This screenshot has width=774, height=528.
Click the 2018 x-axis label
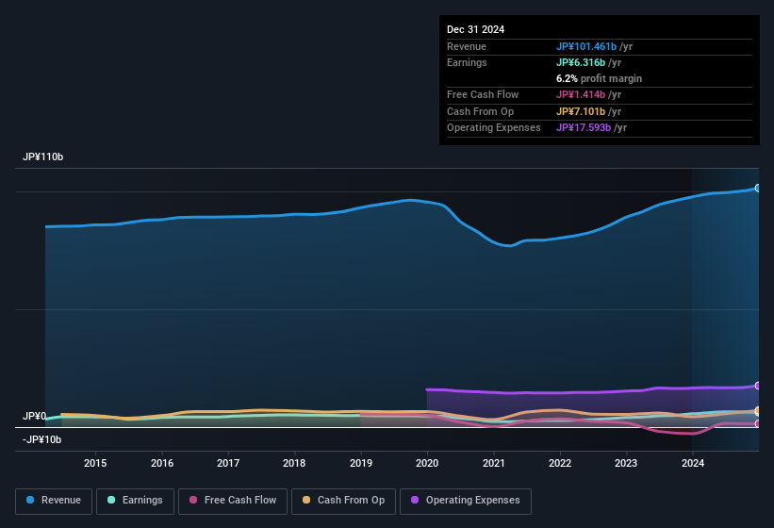tap(294, 463)
